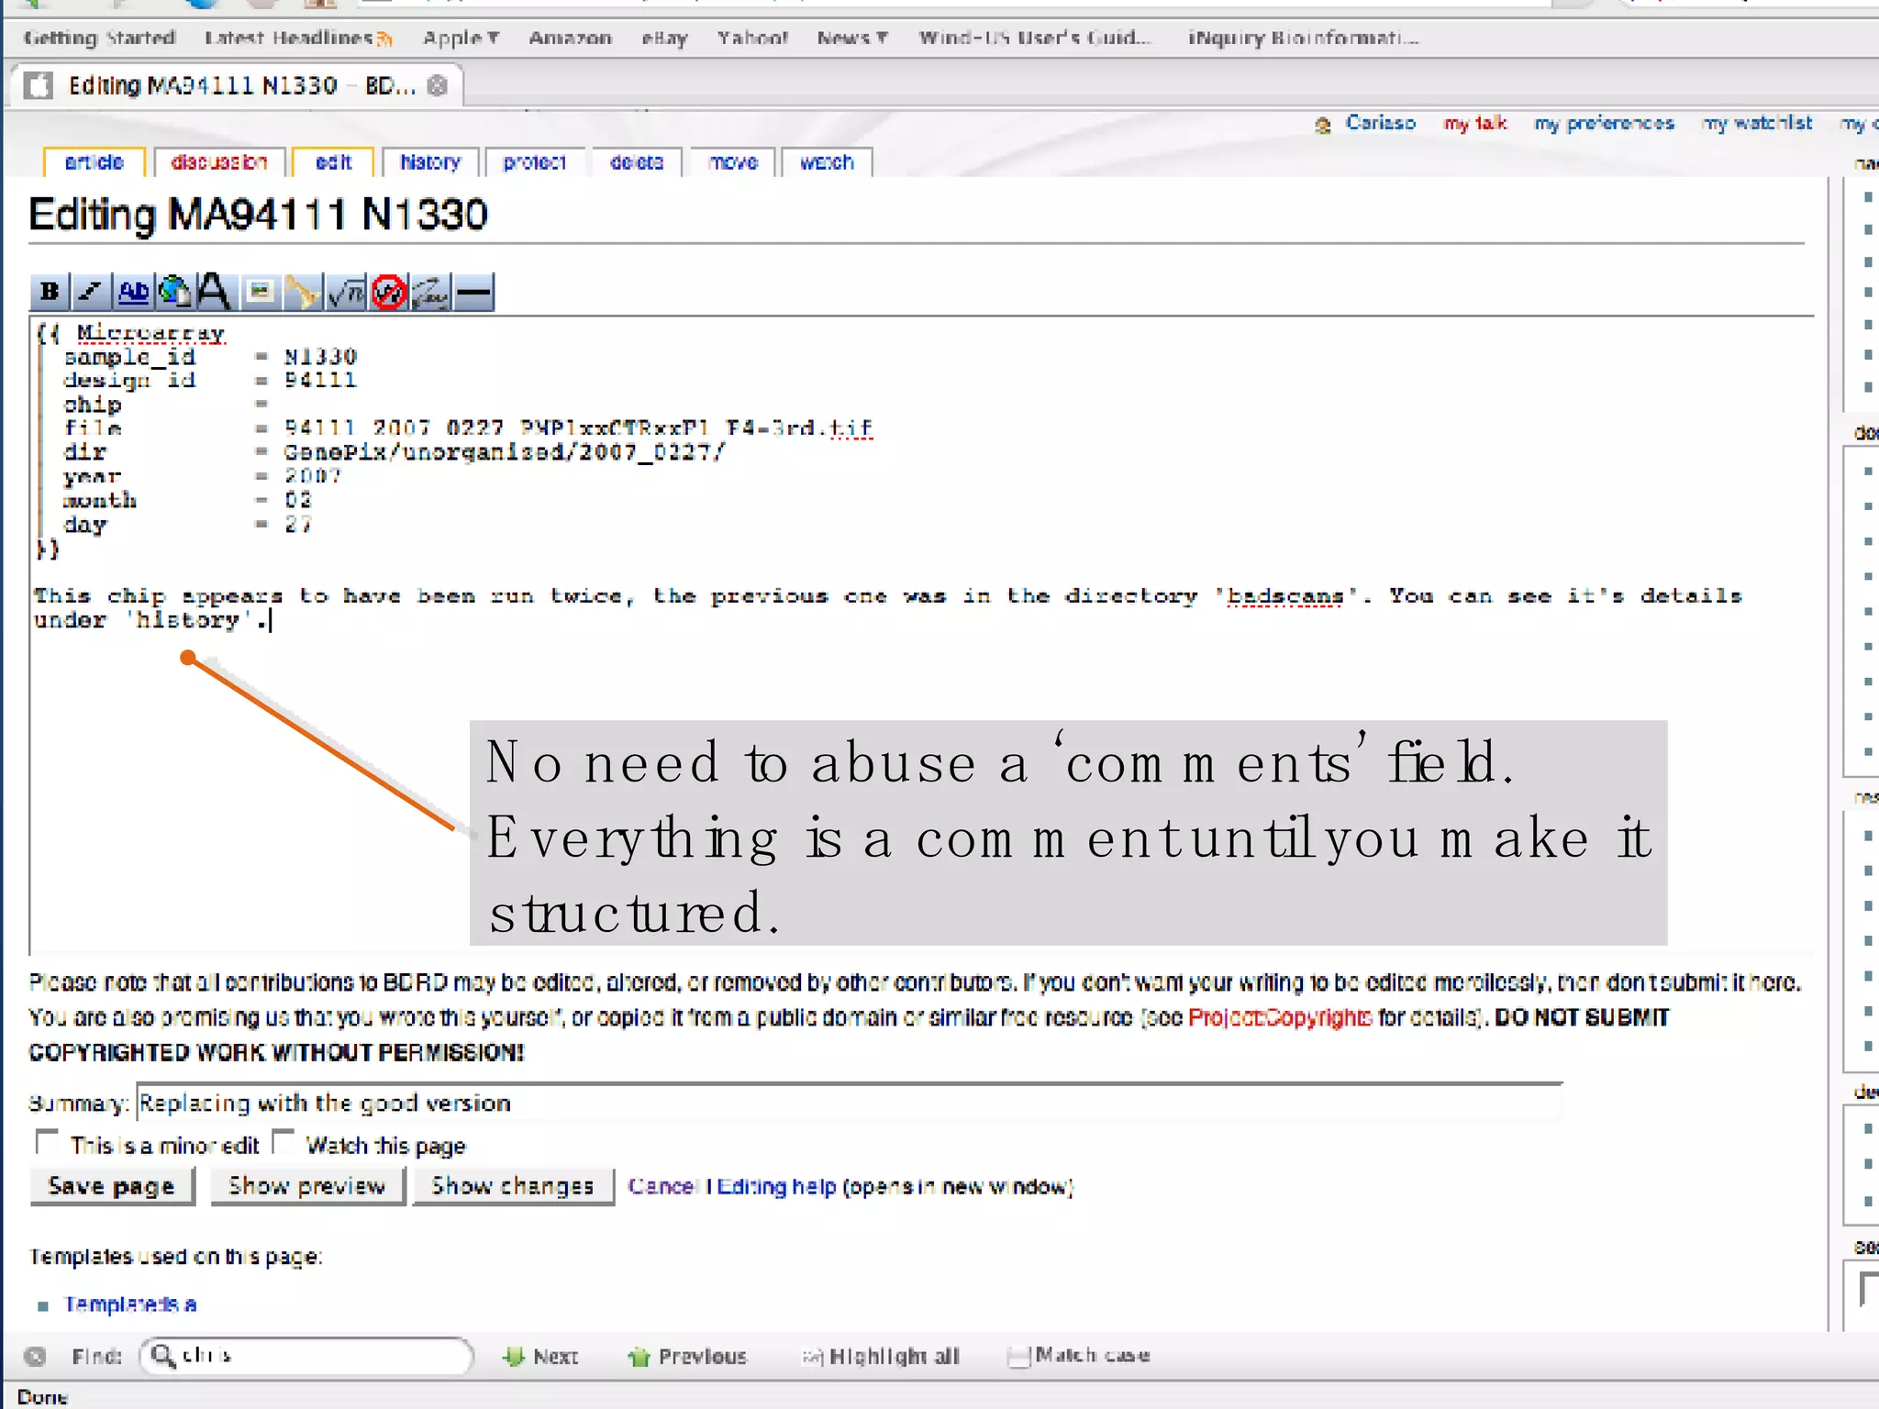Open the move tab
Image resolution: width=1879 pixels, height=1409 pixels.
coord(733,162)
